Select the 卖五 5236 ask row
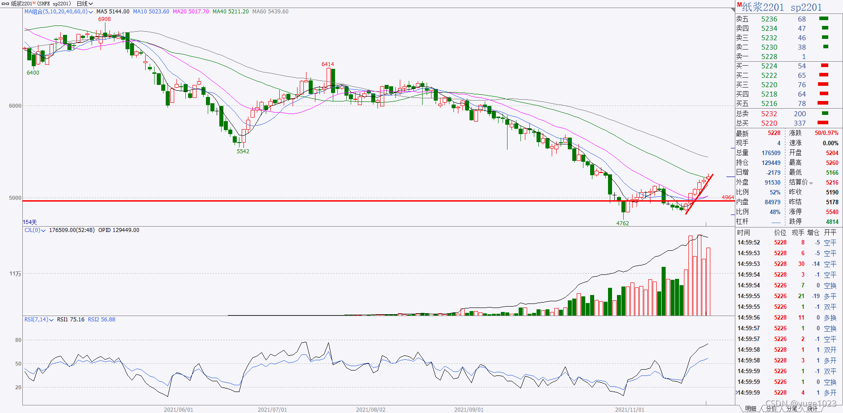 pos(788,19)
